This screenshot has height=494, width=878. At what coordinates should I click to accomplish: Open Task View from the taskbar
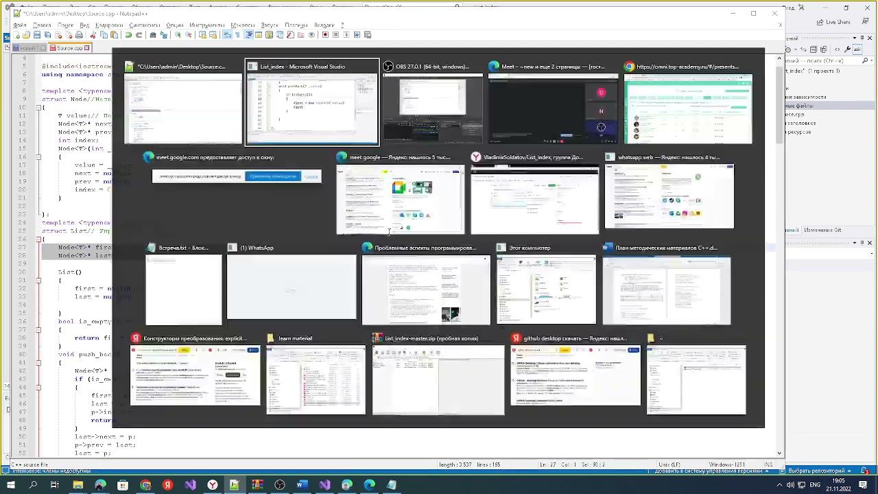pos(55,485)
